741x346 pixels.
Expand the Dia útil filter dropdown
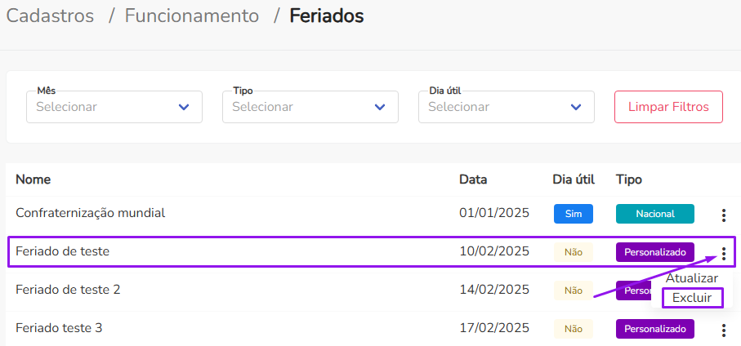[507, 107]
